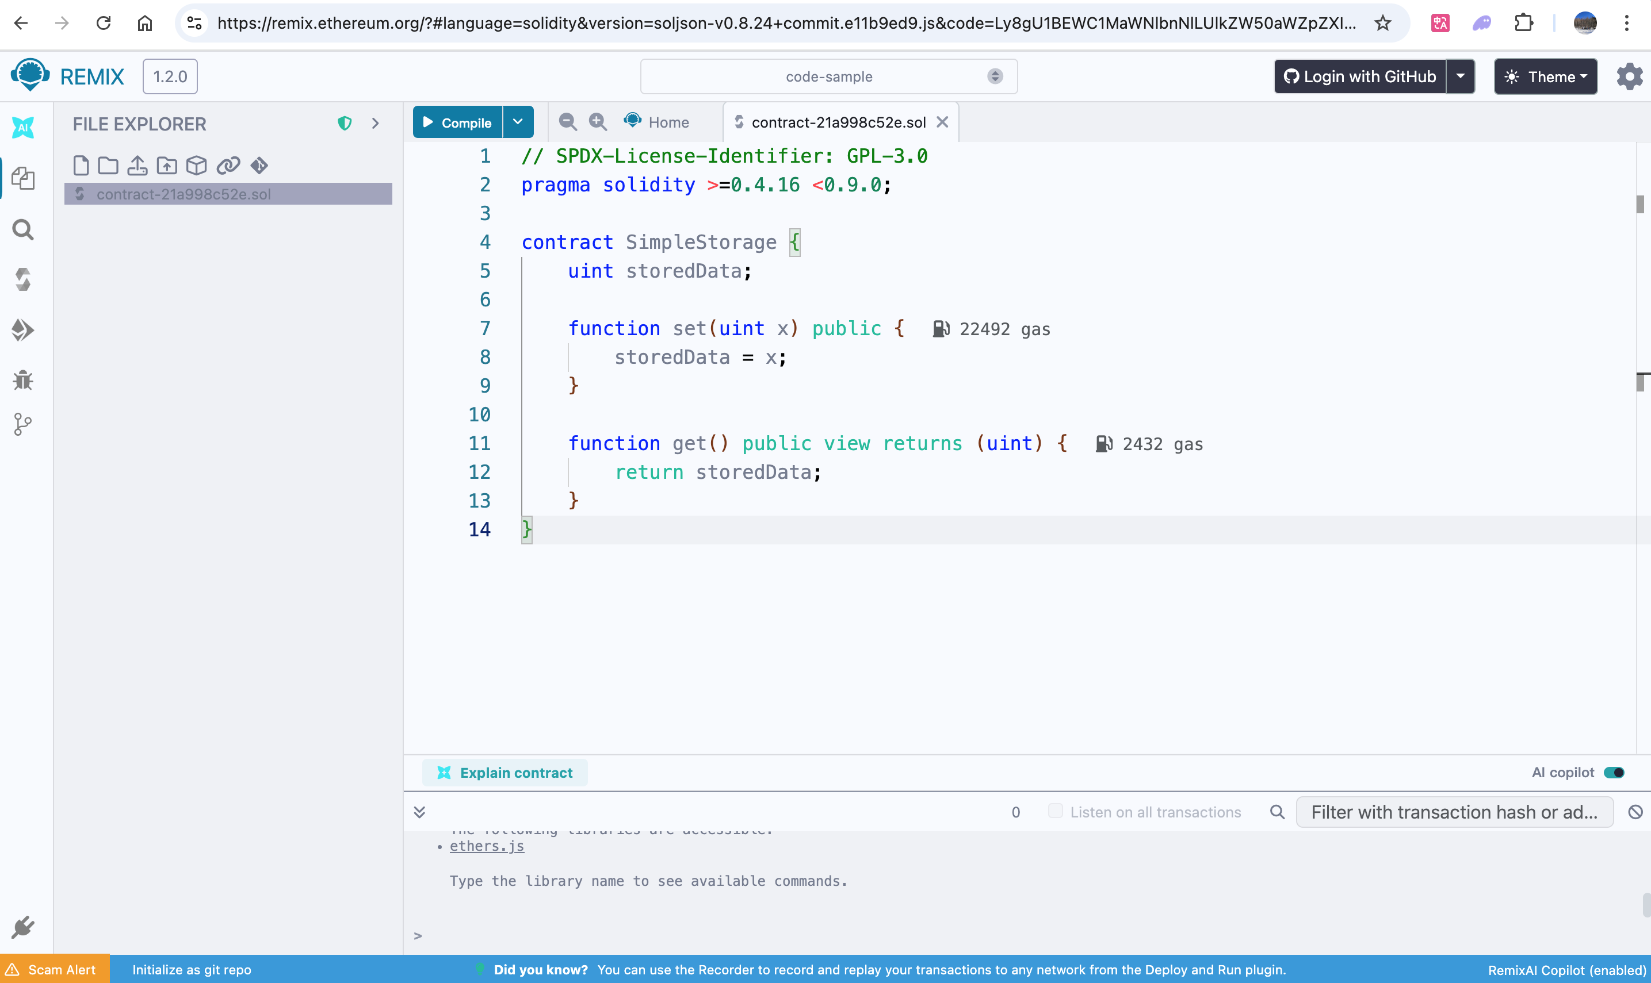Click the transaction hash filter field
This screenshot has height=983, width=1651.
point(1454,812)
